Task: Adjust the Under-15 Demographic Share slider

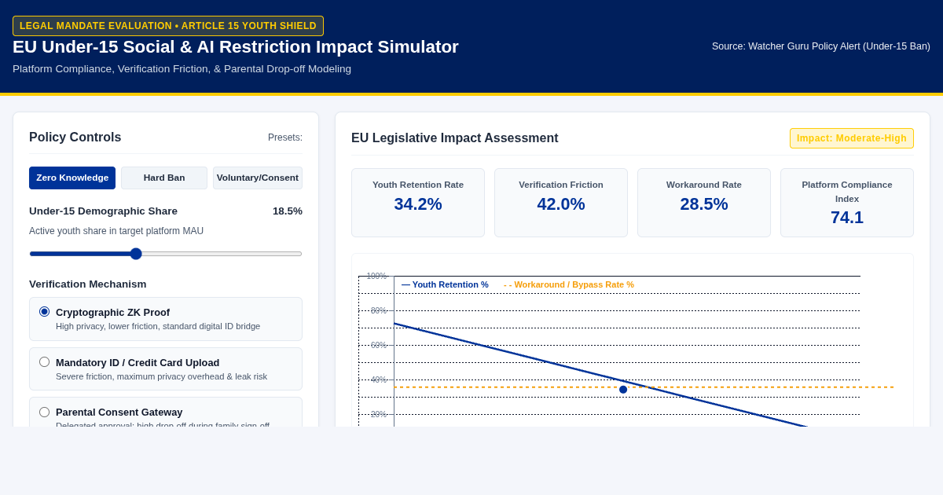Action: tap(166, 254)
